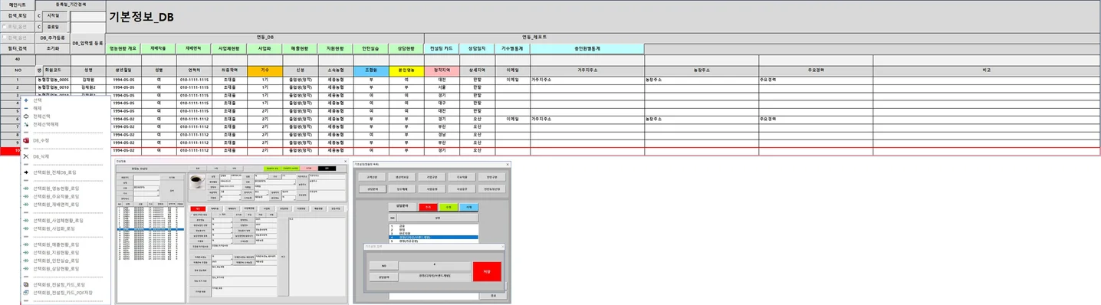This screenshot has height=305, width=1101.
Task: Open the green 재배면적 button
Action: (193, 48)
